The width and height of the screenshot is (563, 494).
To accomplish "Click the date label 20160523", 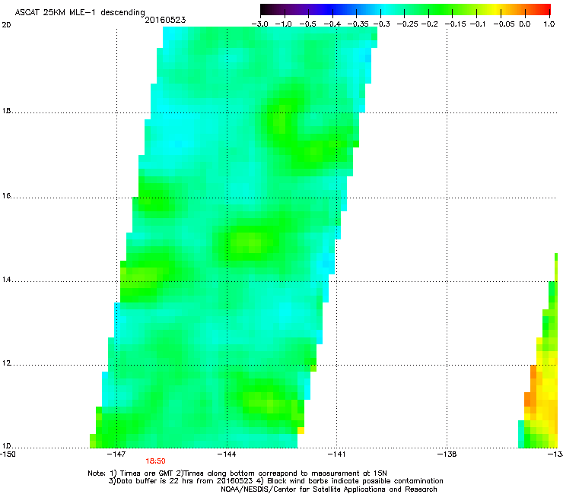I will (165, 20).
